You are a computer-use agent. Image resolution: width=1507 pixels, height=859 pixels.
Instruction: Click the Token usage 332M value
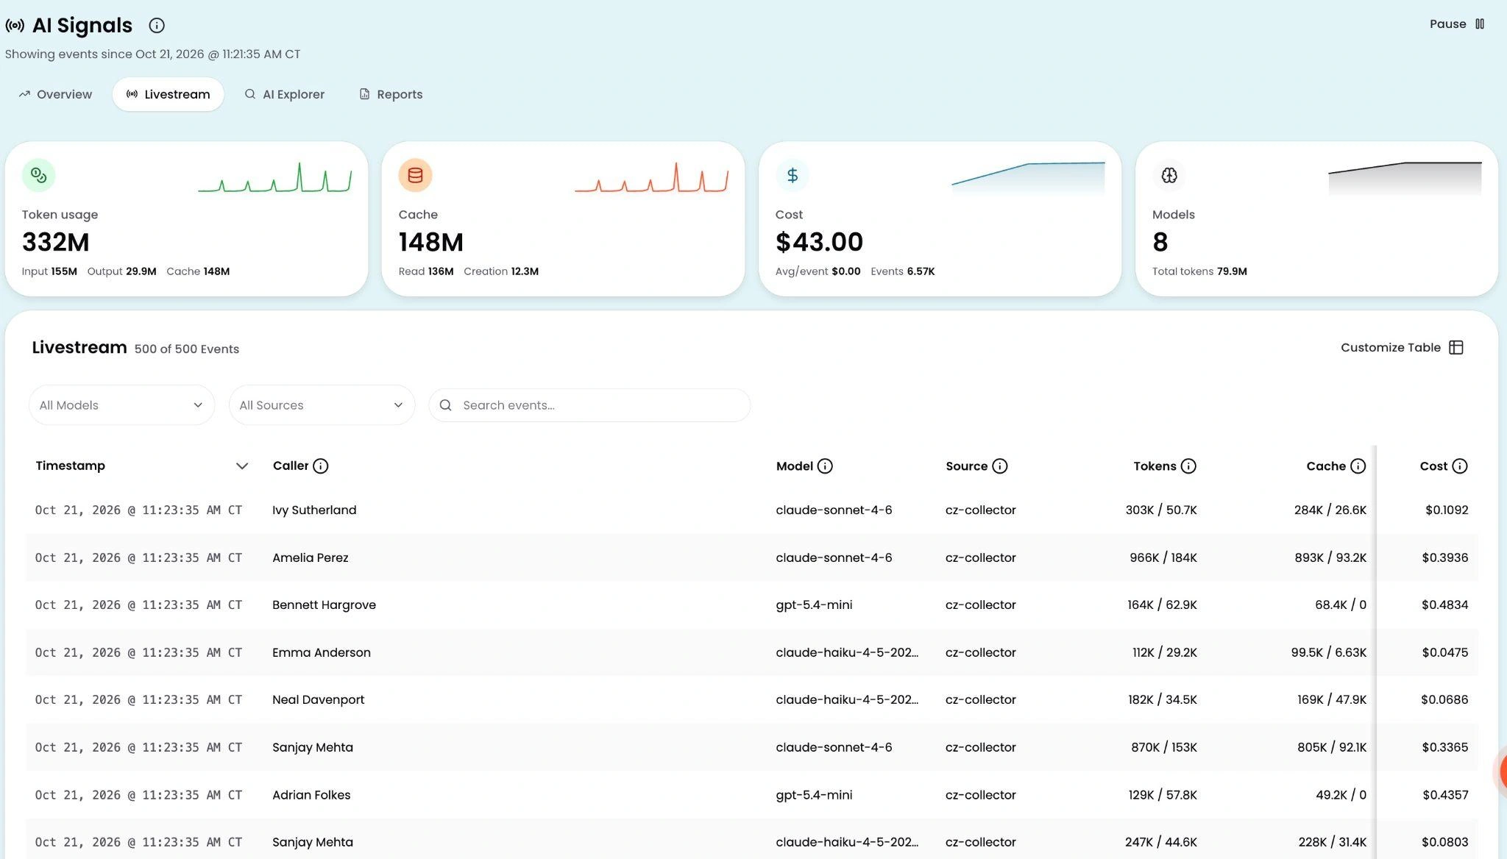coord(56,242)
